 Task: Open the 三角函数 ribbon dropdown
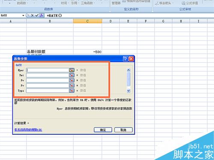88,3
